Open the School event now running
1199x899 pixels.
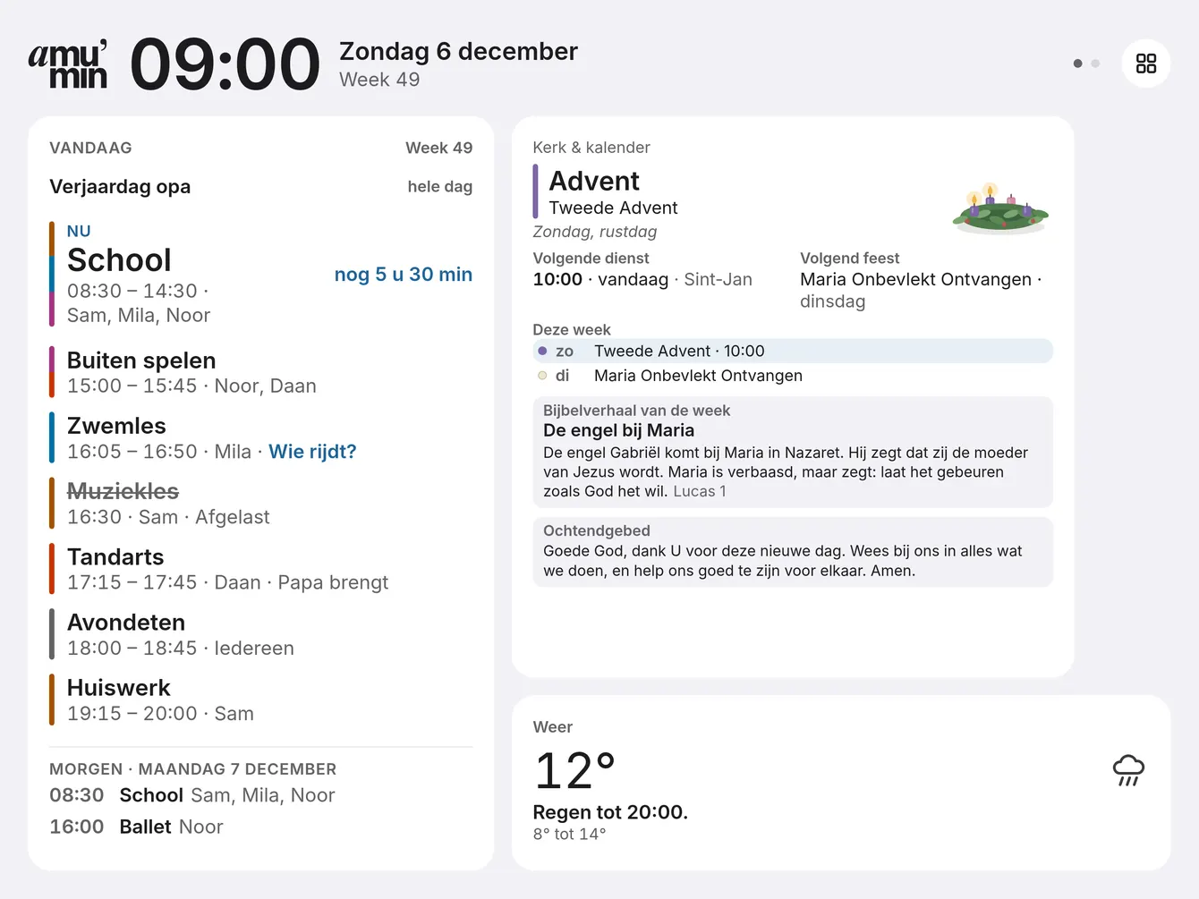coord(260,274)
